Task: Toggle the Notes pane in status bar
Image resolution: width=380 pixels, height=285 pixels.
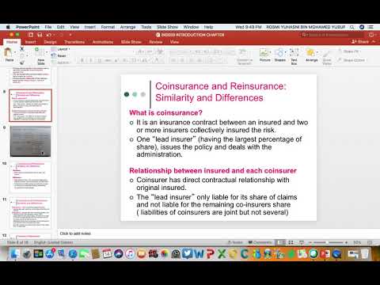Action: point(235,242)
